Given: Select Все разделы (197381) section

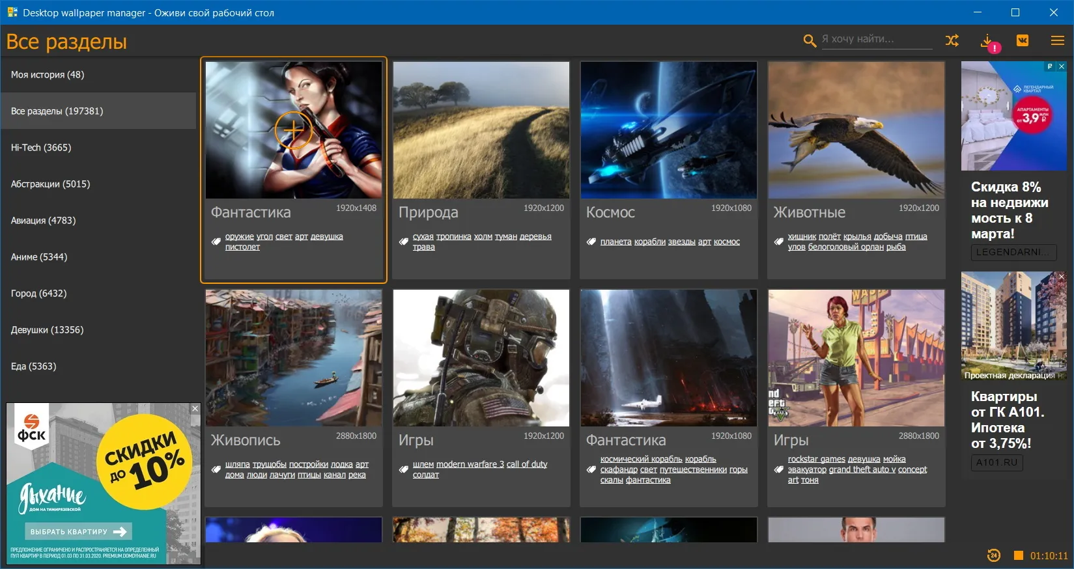Looking at the screenshot, I should 98,111.
